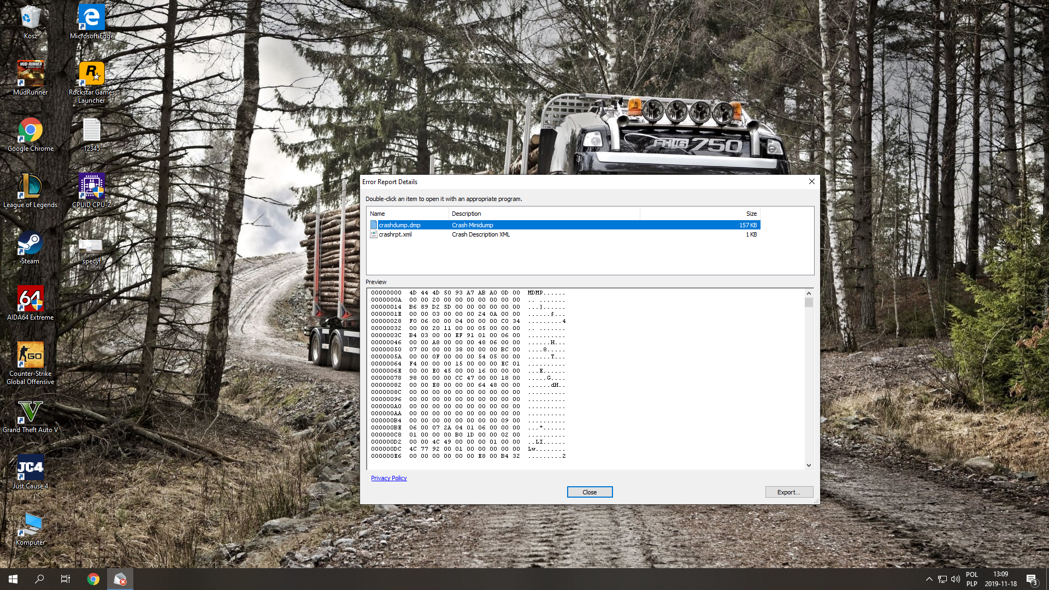
Task: Select the MudRunner desktop shortcut
Action: coord(30,74)
